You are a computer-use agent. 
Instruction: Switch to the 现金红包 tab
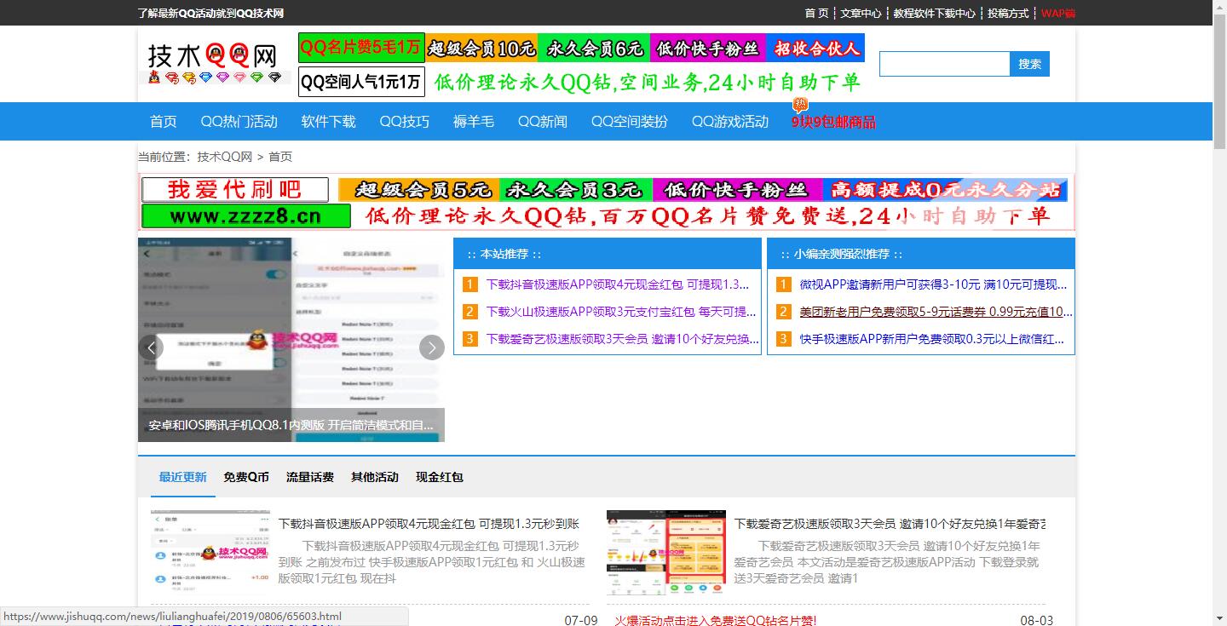(x=439, y=477)
